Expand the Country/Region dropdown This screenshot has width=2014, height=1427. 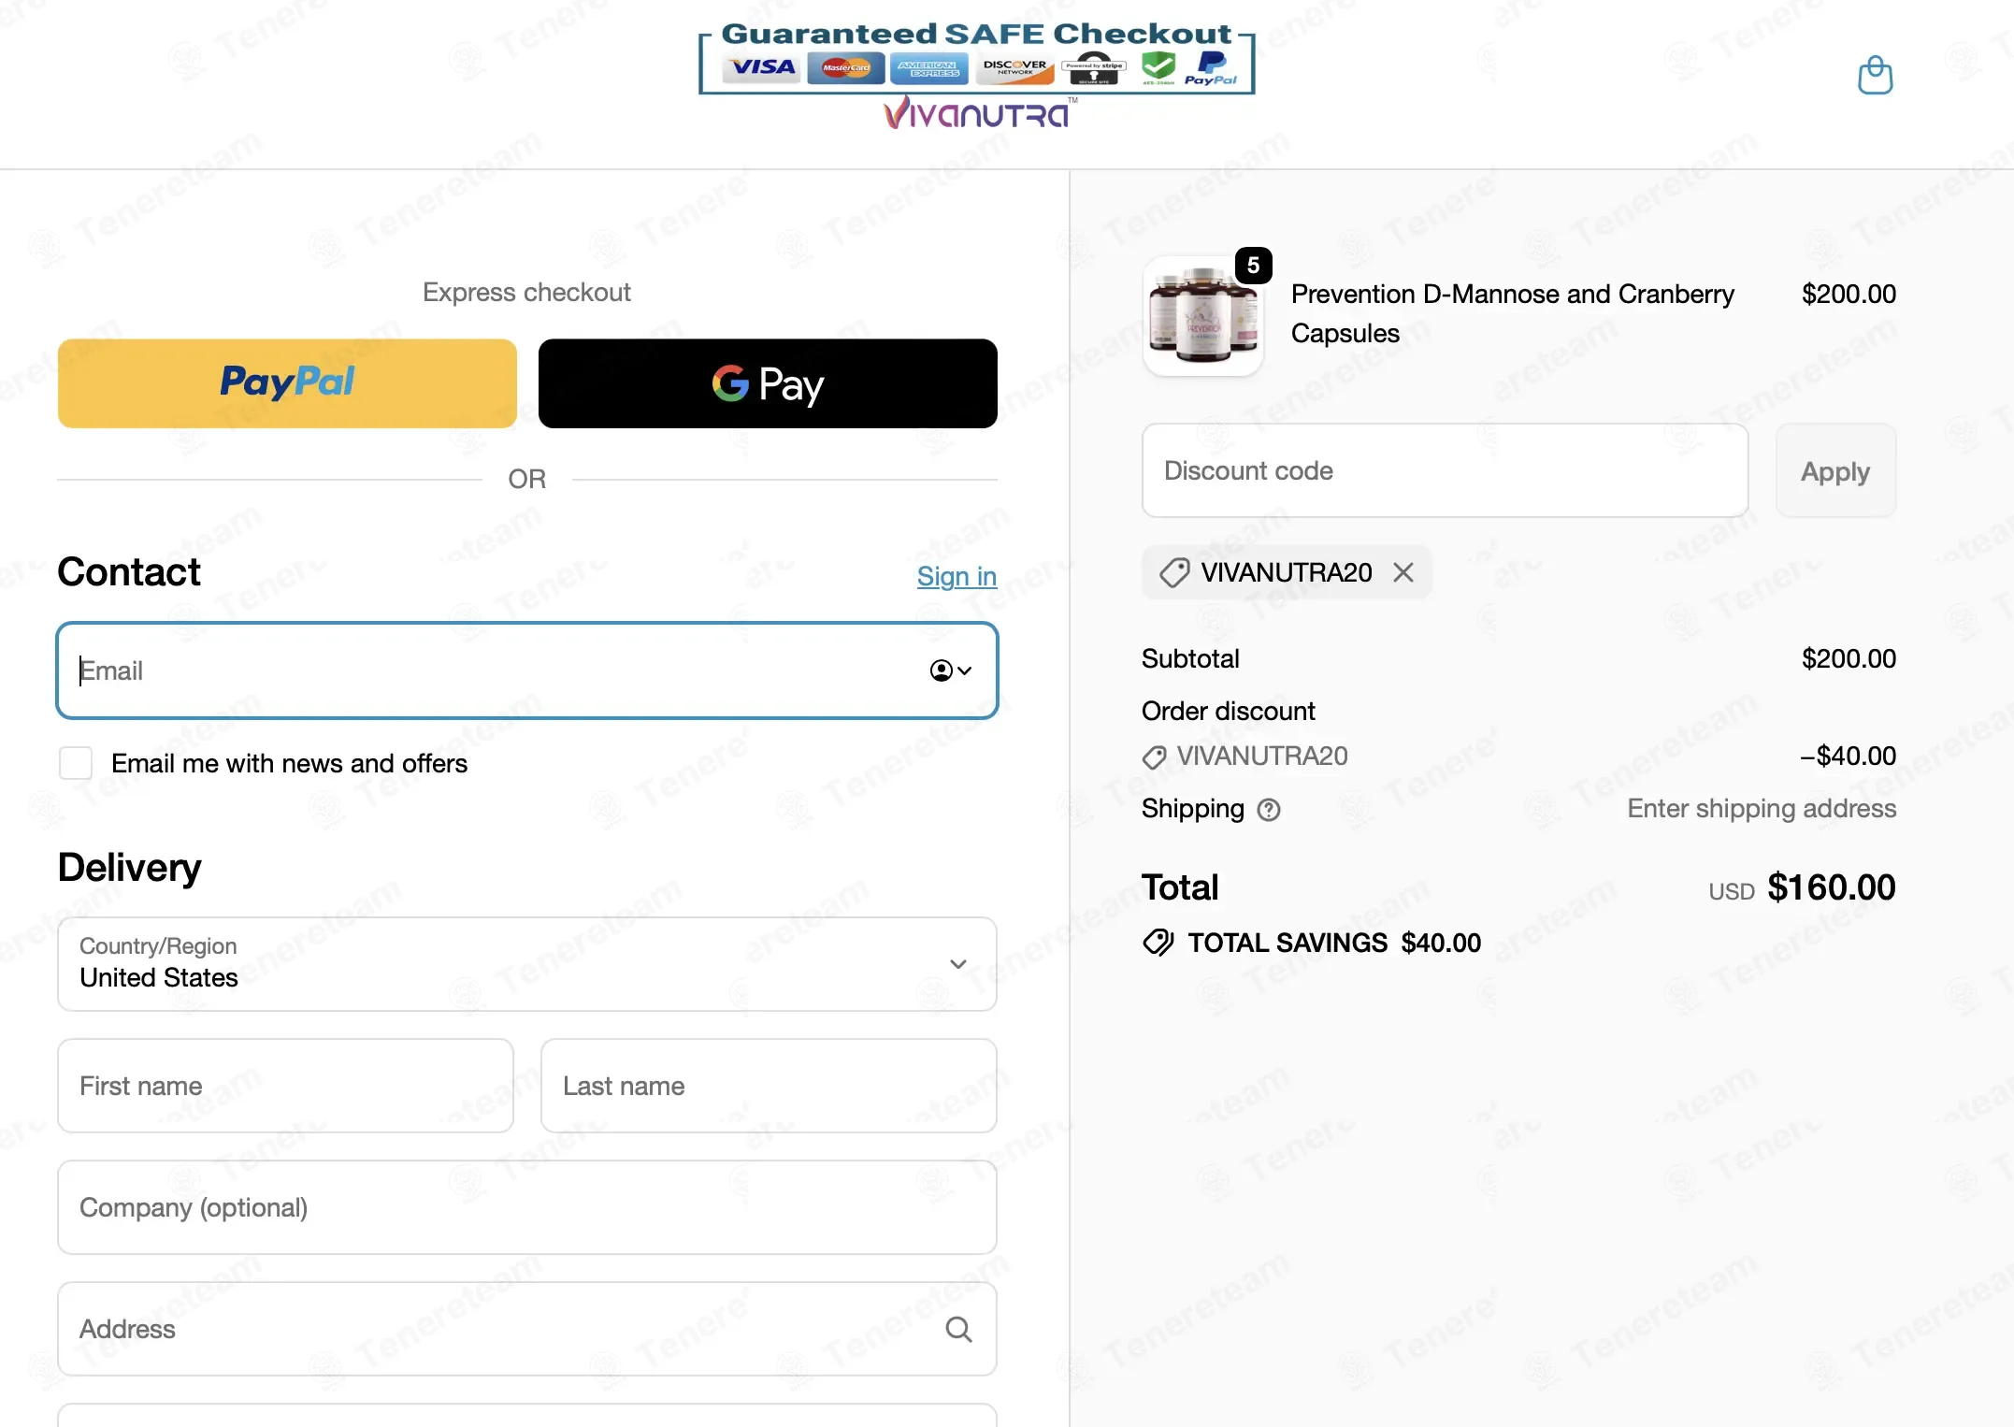pos(527,964)
